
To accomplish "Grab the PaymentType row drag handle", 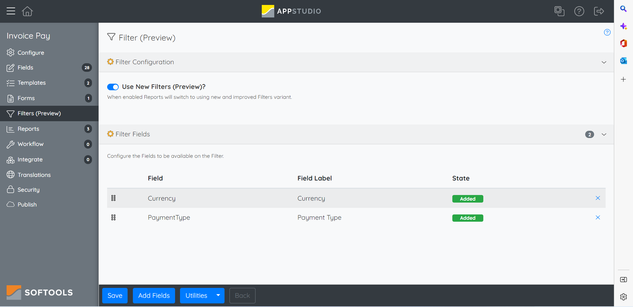I will 113,217.
